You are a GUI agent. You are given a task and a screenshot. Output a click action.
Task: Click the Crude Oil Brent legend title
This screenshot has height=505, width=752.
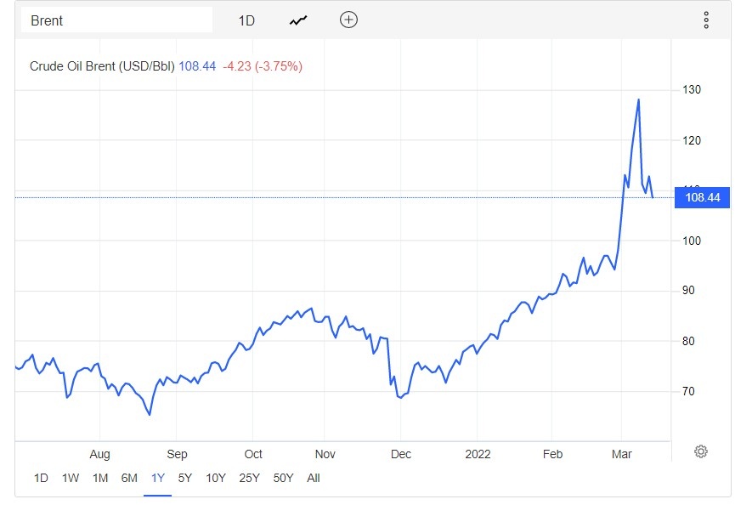[x=102, y=65]
